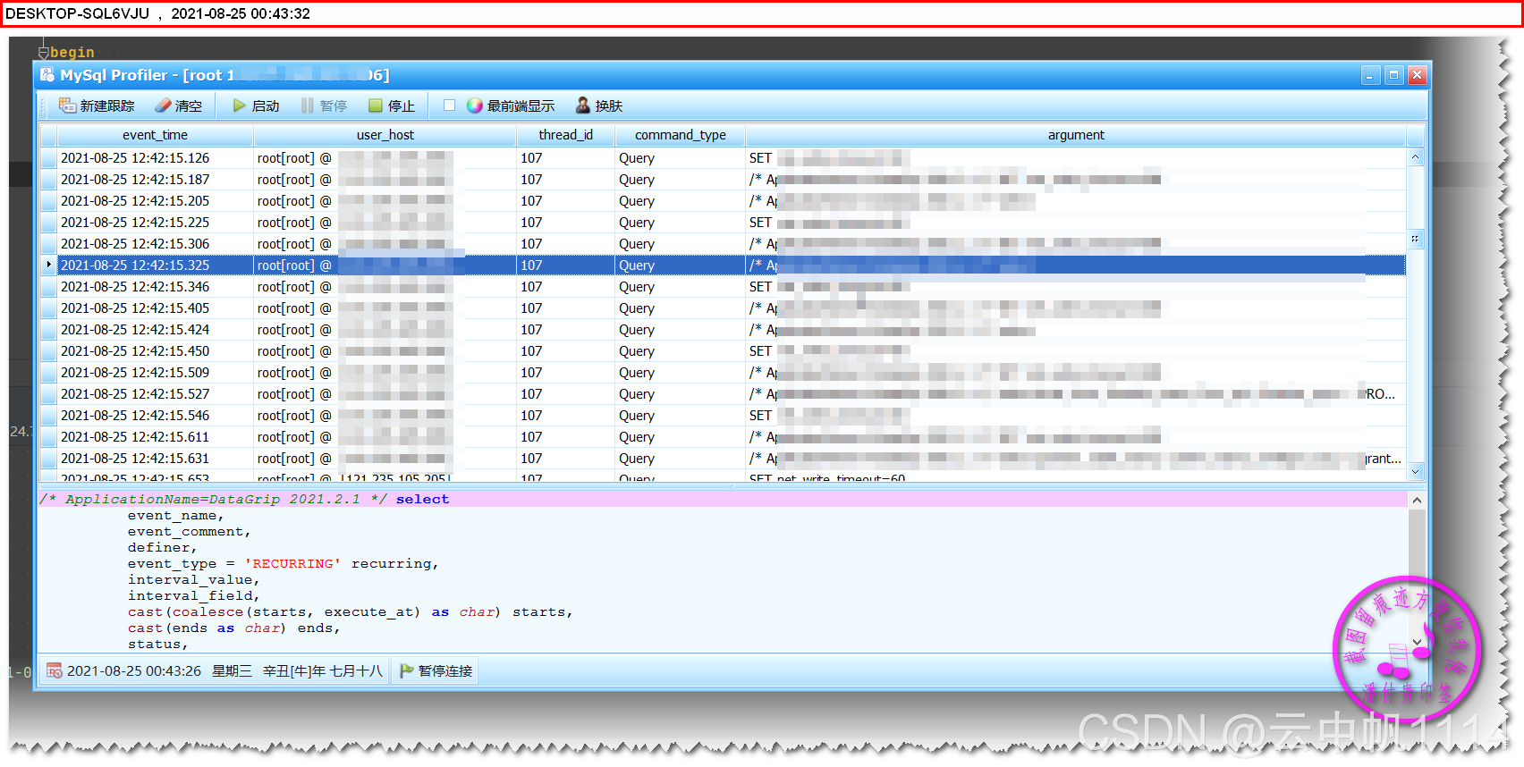
Task: Open the 换肤 skin changer
Action: (599, 105)
